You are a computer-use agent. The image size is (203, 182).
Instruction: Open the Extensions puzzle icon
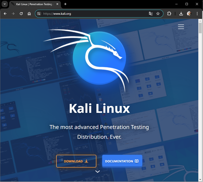(x=169, y=14)
